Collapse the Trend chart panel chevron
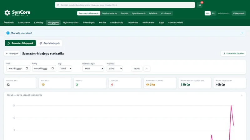The width and height of the screenshot is (250, 140). point(242,95)
